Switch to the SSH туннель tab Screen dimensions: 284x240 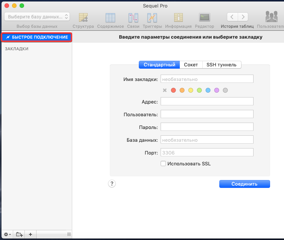tap(222, 64)
